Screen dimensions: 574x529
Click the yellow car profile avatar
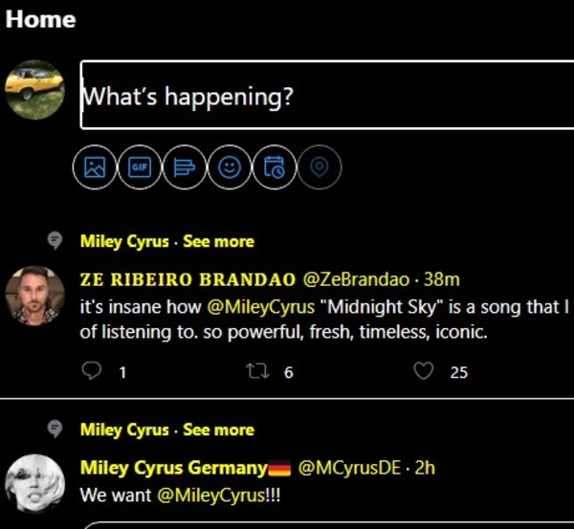coord(34,90)
